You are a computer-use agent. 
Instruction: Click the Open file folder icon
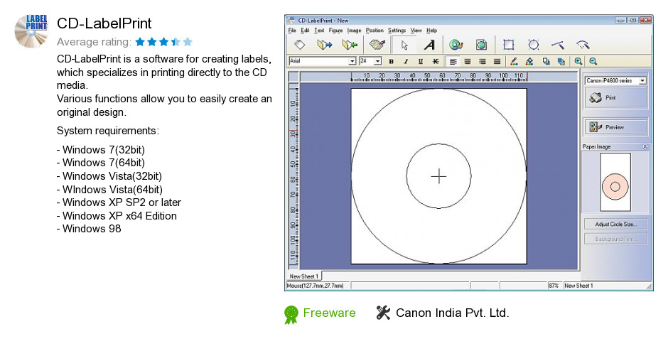pos(324,45)
